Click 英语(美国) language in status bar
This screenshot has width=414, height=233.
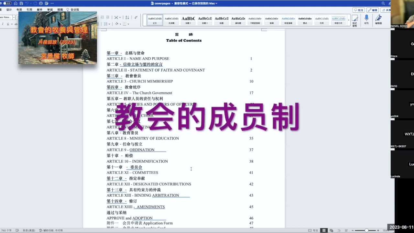click(x=29, y=230)
